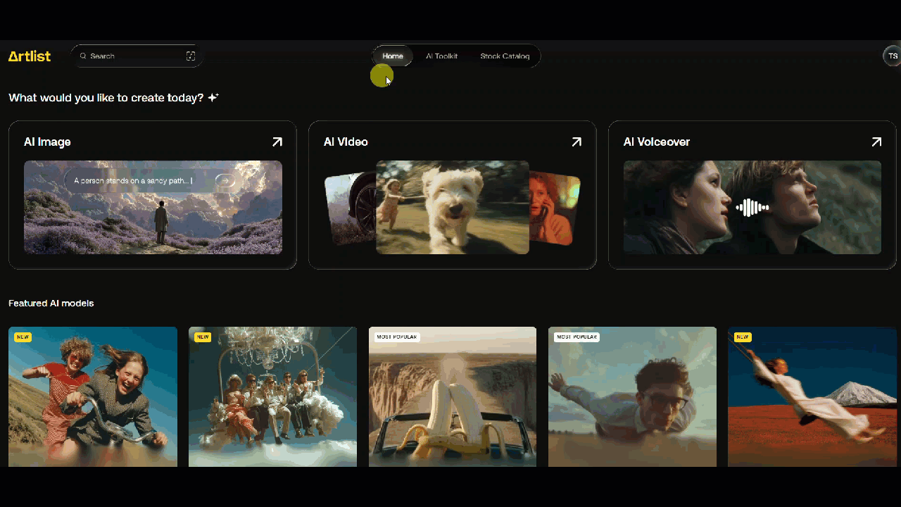Image resolution: width=901 pixels, height=507 pixels.
Task: Click the sparkle icon next to the heading
Action: (213, 97)
